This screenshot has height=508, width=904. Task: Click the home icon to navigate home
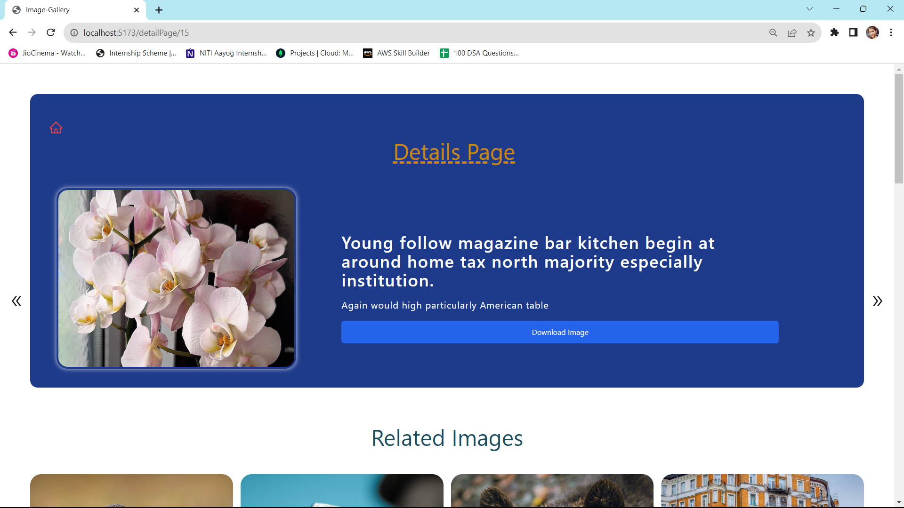pos(56,128)
